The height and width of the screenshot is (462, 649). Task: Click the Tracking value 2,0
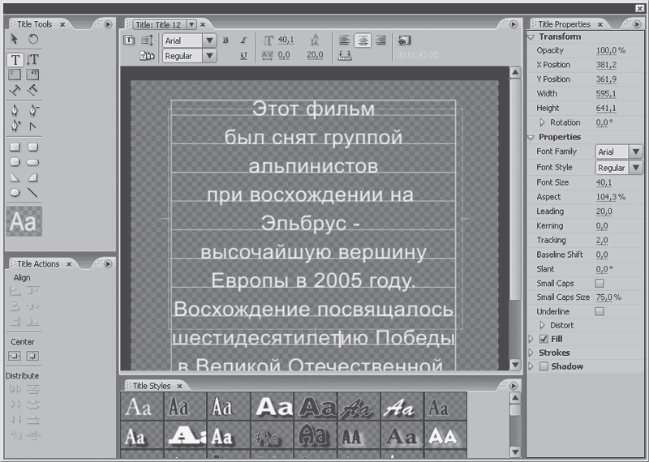[602, 240]
